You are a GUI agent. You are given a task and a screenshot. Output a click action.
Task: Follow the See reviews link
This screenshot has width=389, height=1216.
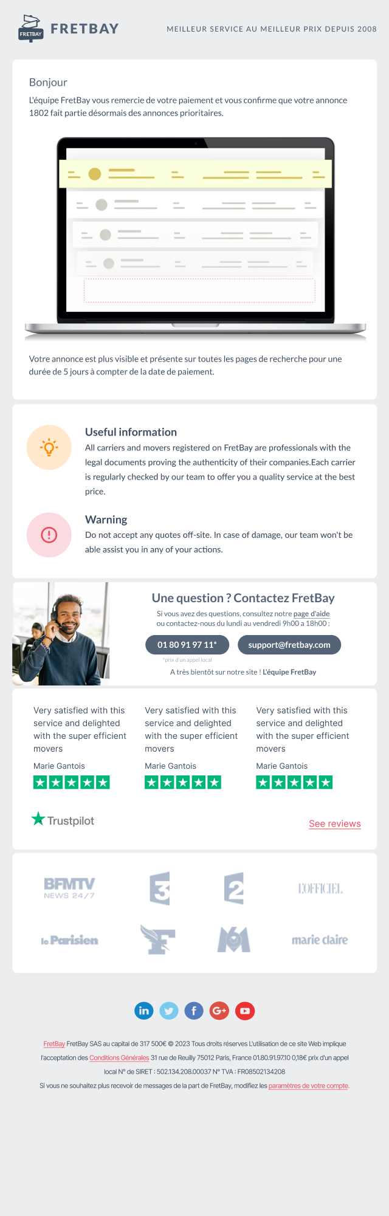coord(335,823)
